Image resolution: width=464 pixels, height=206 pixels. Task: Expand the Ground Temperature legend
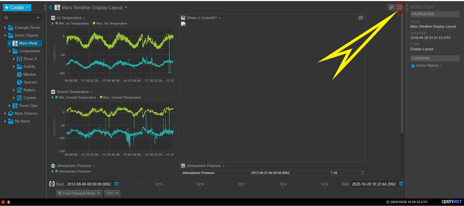click(52, 97)
